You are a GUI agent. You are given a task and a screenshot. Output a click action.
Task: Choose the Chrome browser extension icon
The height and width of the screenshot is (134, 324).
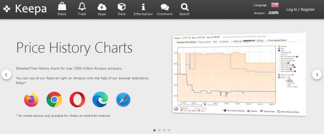click(54, 99)
